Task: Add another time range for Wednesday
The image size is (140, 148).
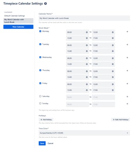Action: point(127,58)
